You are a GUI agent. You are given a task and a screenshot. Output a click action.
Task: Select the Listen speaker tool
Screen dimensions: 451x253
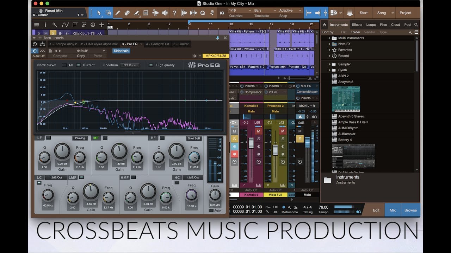(165, 13)
